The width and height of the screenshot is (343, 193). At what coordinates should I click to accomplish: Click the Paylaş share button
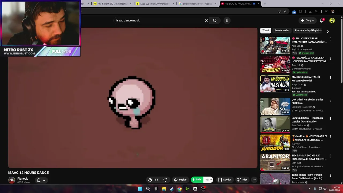click(180, 180)
